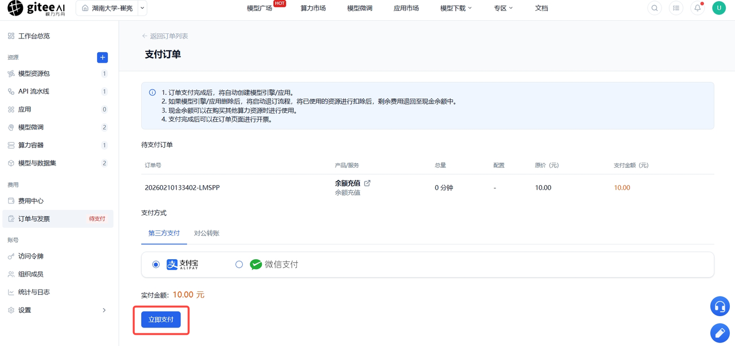Click order number 20260210133402-LMSPP
Image resolution: width=735 pixels, height=346 pixels.
pos(182,188)
